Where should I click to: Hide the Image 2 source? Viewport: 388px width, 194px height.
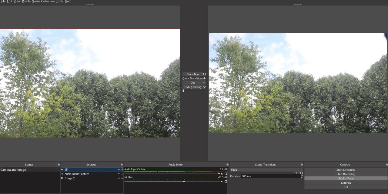pos(119,178)
